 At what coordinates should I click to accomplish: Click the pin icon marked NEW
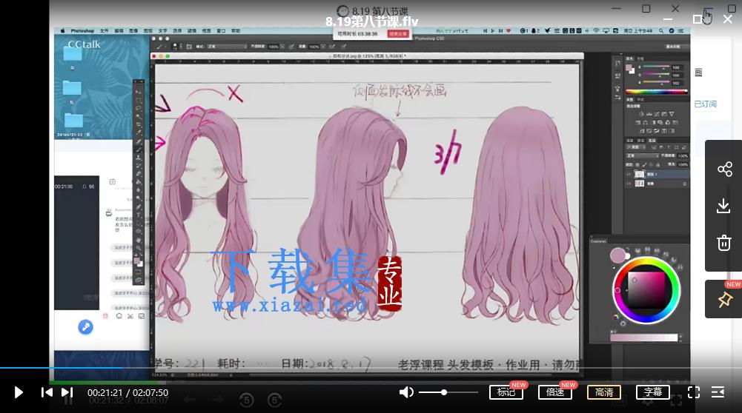(724, 300)
